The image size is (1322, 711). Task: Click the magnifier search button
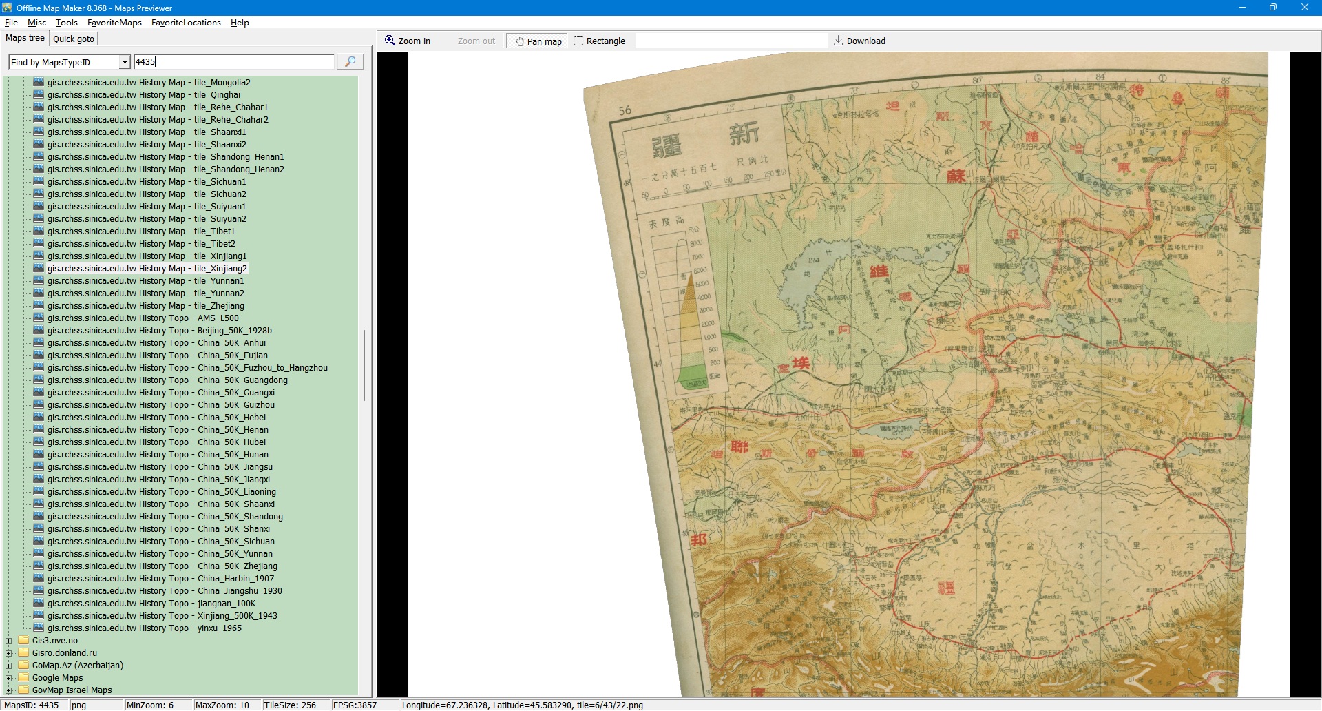click(350, 62)
